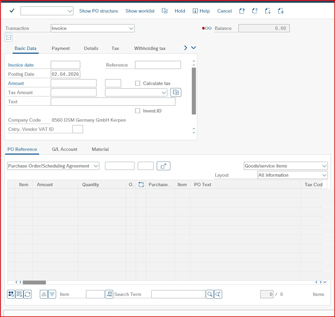Click the purchase order number field
335x317 pixels.
[120, 166]
